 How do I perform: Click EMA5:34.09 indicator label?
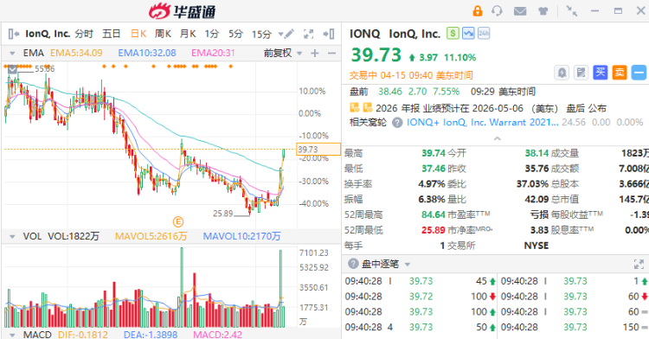pyautogui.click(x=76, y=54)
